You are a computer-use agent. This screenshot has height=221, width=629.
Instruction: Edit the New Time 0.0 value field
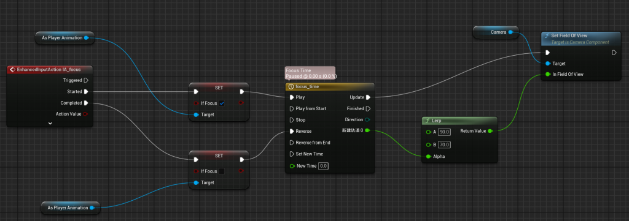pyautogui.click(x=323, y=166)
